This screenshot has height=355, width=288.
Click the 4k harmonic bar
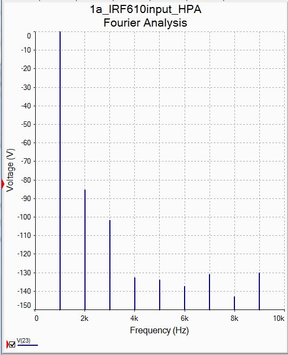click(x=135, y=294)
